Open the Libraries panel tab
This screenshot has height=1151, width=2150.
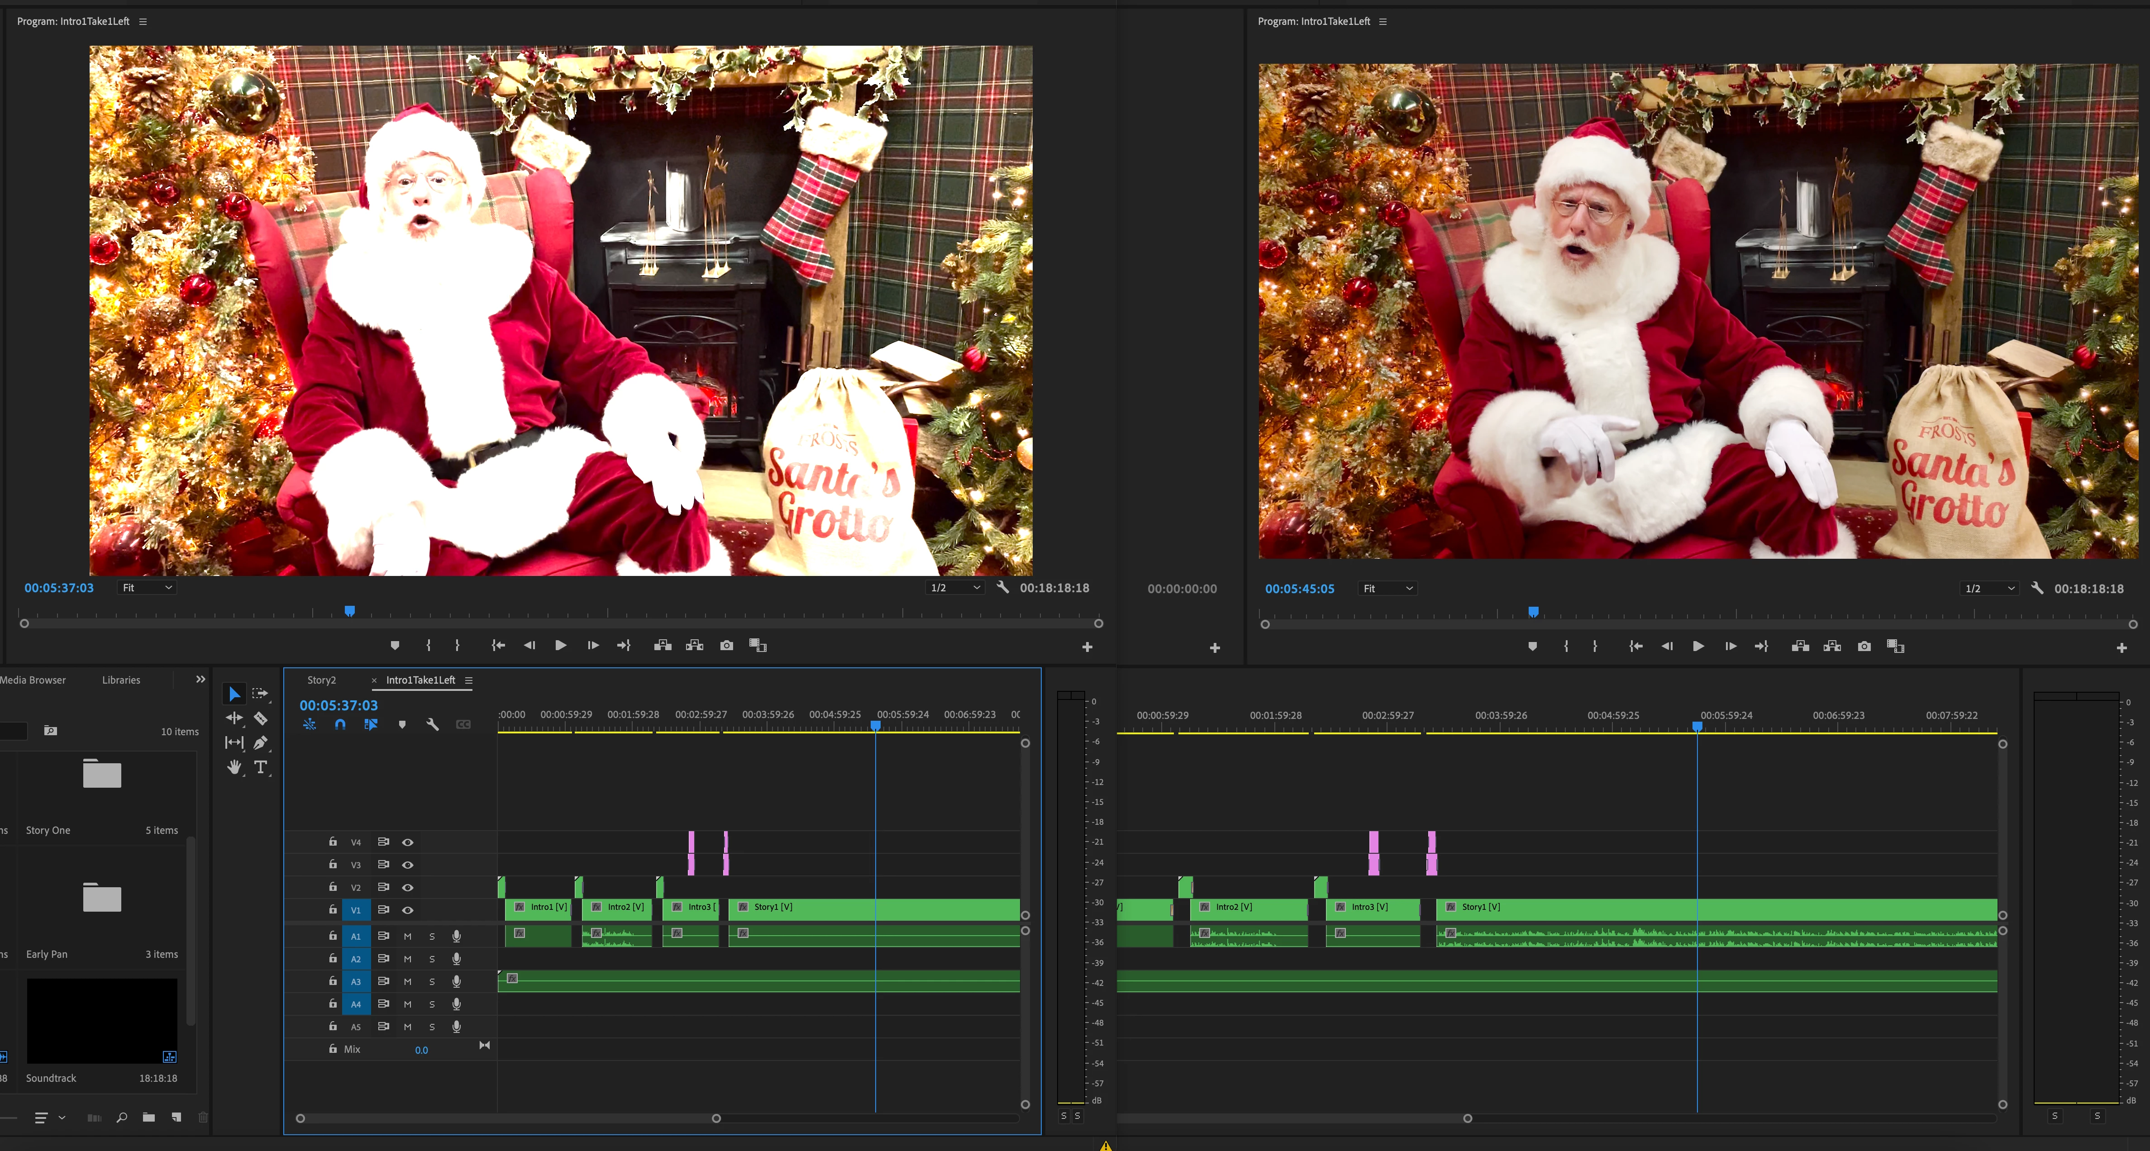click(x=121, y=680)
